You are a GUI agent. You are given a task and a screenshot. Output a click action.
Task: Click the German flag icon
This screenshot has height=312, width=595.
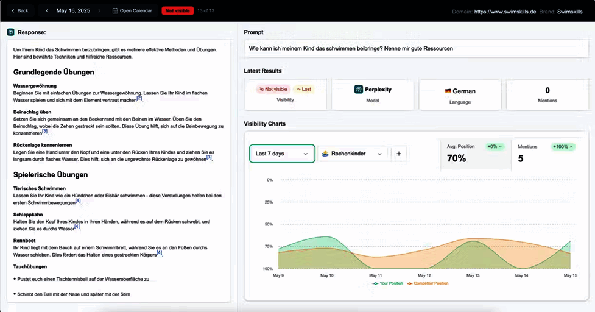448,91
